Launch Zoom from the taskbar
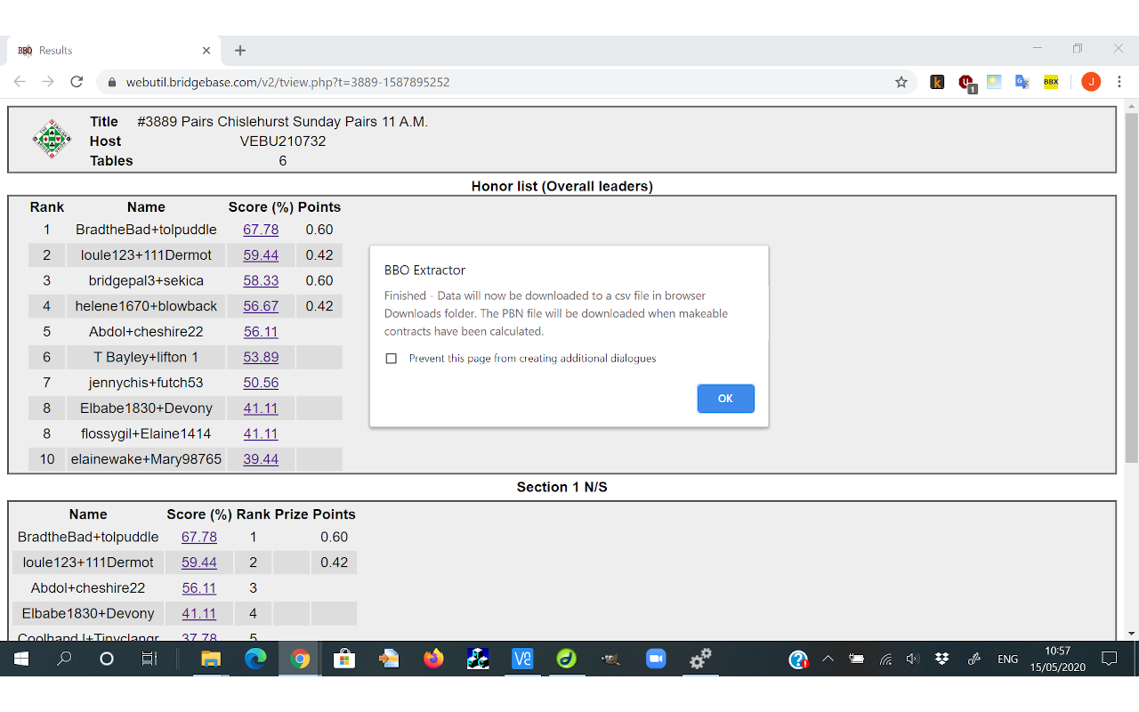 click(x=656, y=659)
